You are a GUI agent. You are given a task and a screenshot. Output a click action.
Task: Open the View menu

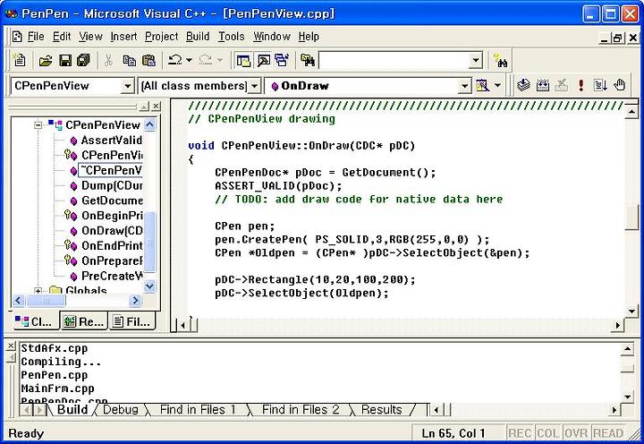pos(90,37)
